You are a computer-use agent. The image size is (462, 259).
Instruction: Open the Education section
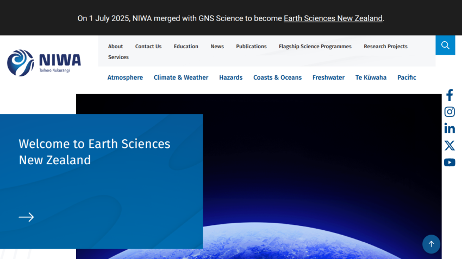coord(186,47)
